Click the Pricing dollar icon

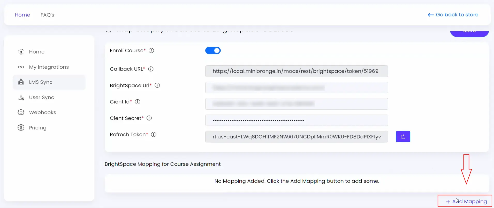(21, 128)
